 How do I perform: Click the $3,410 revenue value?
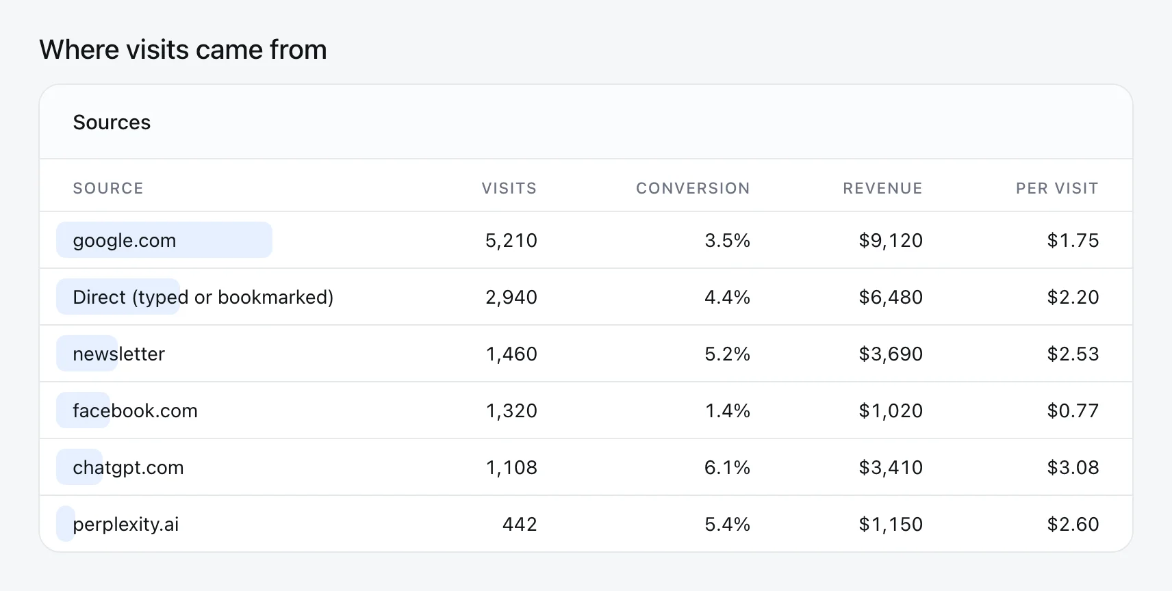tap(891, 467)
